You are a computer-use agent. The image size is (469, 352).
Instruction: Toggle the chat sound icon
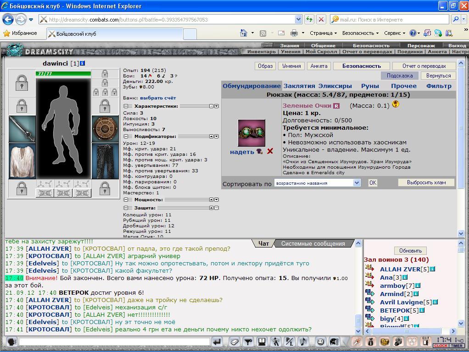pos(303,341)
